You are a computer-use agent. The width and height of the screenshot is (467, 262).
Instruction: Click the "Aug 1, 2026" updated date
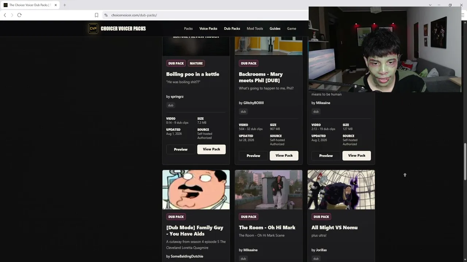coord(174,134)
